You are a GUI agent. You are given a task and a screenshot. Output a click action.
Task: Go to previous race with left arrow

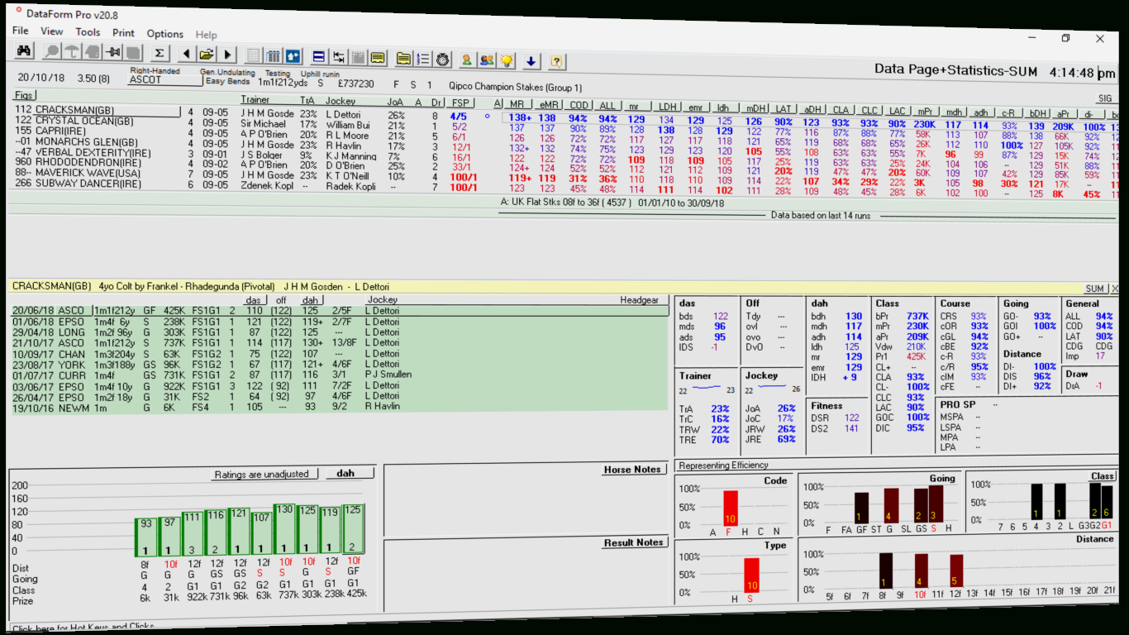tap(185, 55)
